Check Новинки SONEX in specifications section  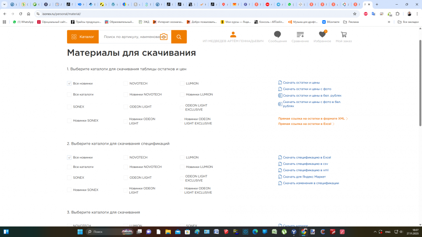(x=69, y=190)
